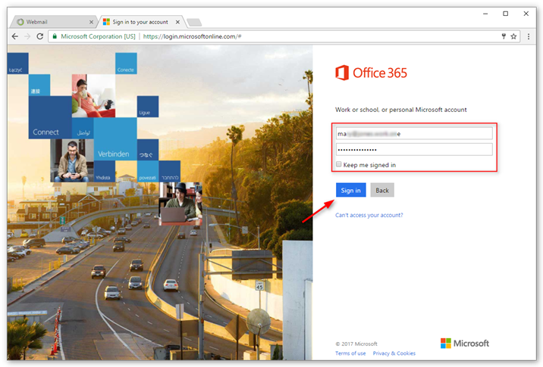Click the browser forward arrow
Viewport: 543px width, 367px height.
[27, 36]
